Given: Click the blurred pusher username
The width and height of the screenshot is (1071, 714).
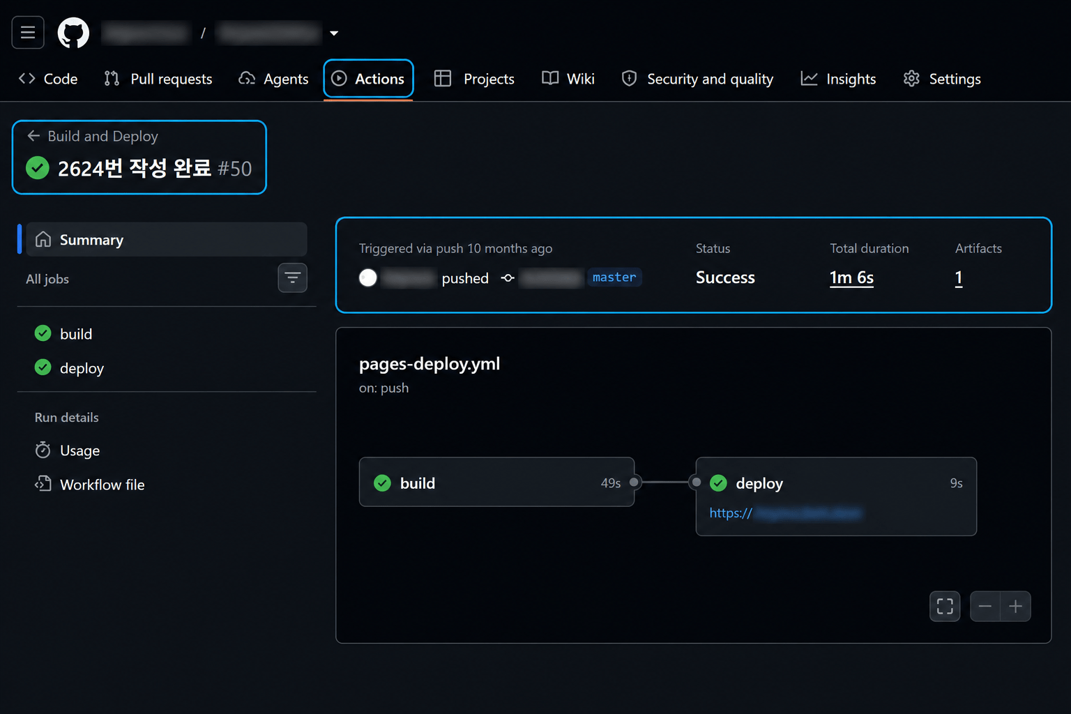Looking at the screenshot, I should [x=409, y=278].
